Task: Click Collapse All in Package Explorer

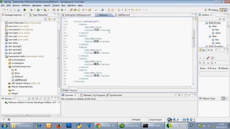Action: [x=46, y=19]
